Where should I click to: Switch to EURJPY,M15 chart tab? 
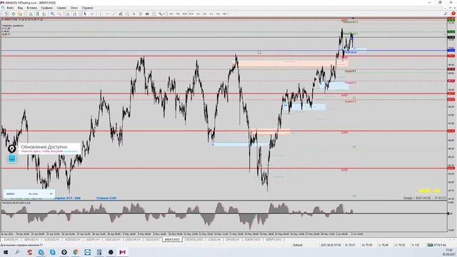[x=253, y=240]
